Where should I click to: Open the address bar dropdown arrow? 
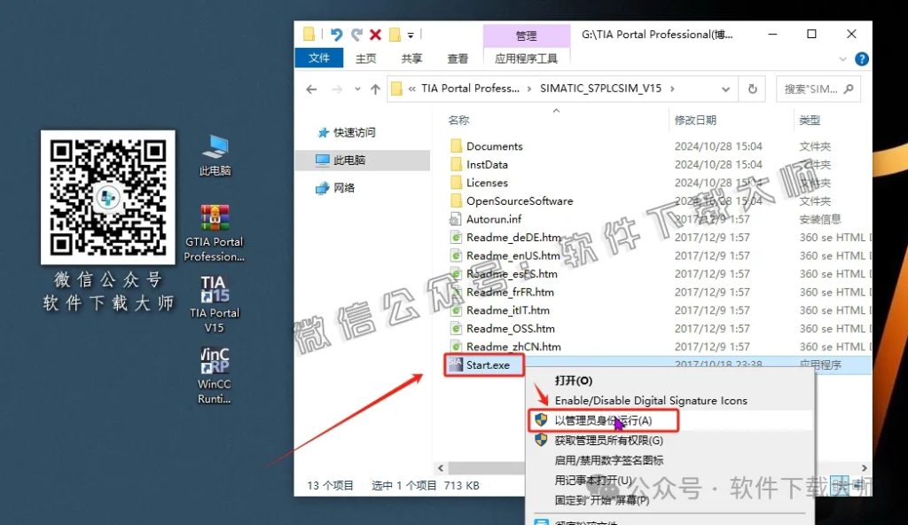pyautogui.click(x=724, y=89)
